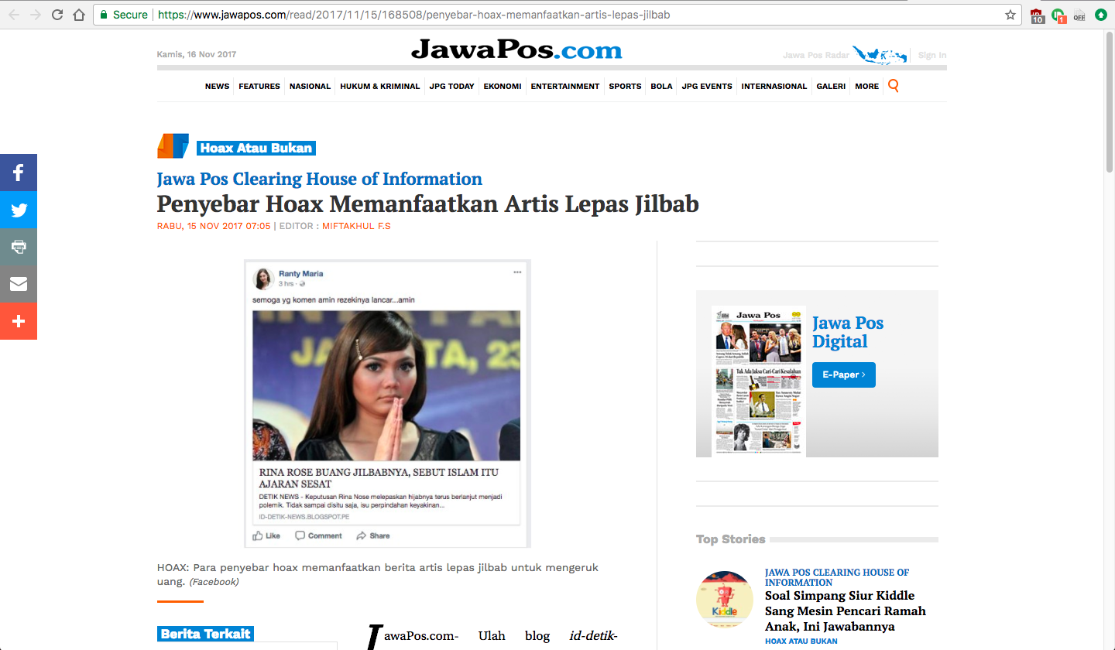Screen dimensions: 1115x650
Task: Open Jawa Pos Radar link
Action: [816, 55]
